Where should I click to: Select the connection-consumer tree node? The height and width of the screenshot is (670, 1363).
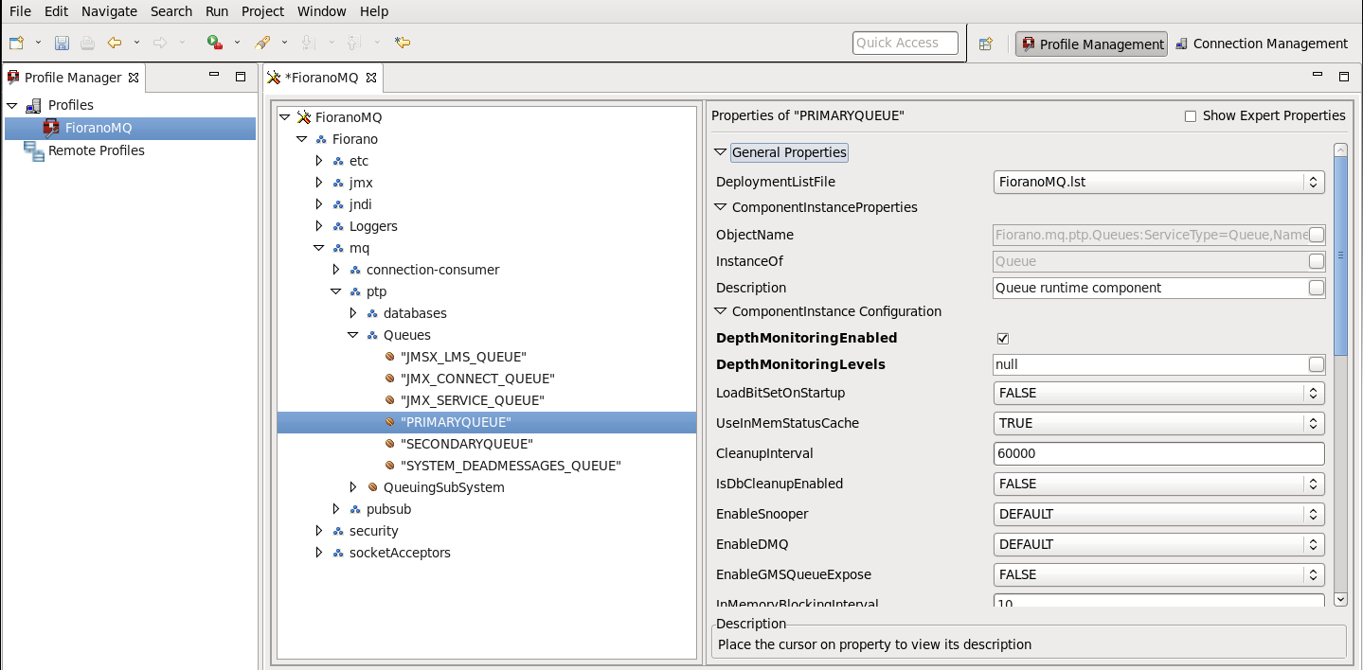(x=433, y=270)
